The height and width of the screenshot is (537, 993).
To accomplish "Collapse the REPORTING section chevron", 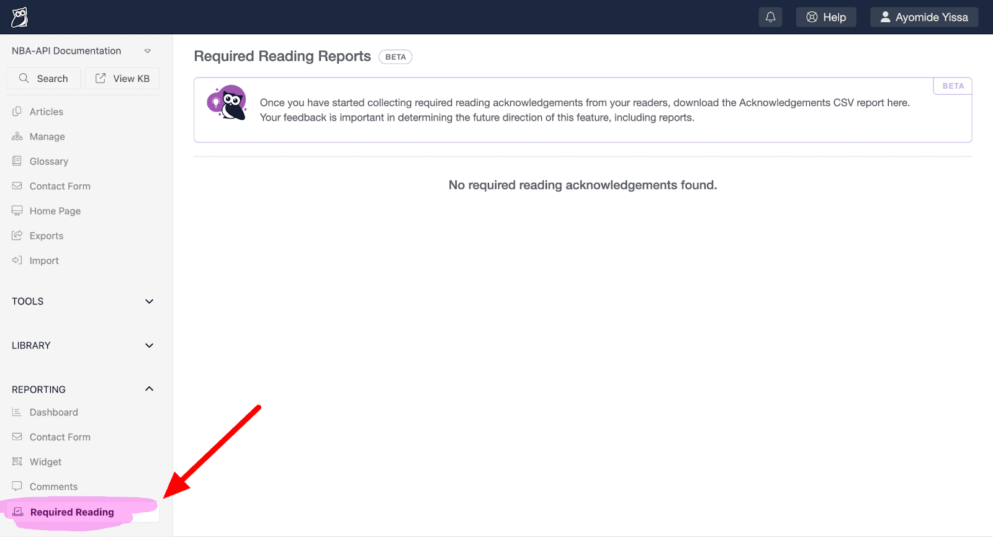I will (149, 389).
